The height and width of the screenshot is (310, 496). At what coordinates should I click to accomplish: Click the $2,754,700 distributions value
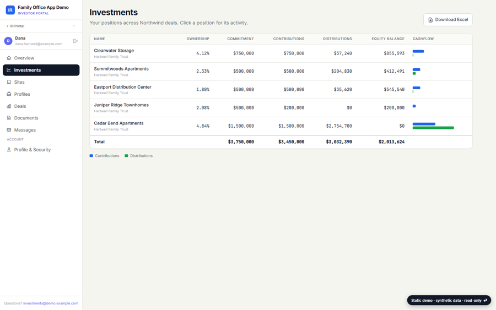coord(339,126)
